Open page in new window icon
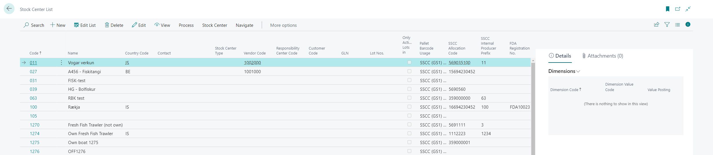This screenshot has height=155, width=713. (x=678, y=9)
